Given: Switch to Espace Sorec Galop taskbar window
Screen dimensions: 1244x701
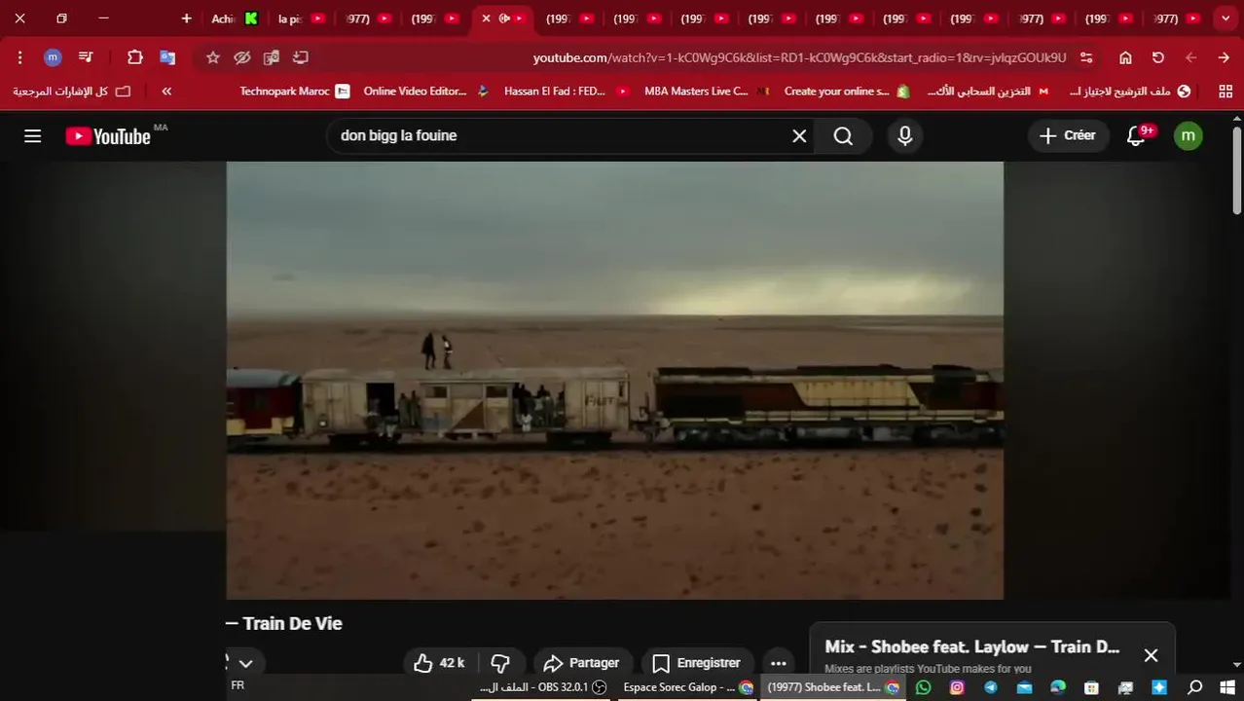Looking at the screenshot, I should (x=689, y=687).
